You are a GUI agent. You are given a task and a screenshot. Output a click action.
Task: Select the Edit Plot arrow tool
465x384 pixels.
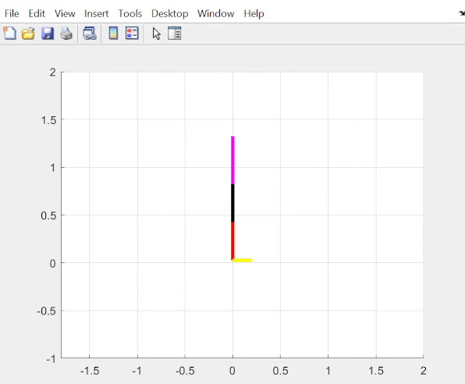tap(156, 34)
